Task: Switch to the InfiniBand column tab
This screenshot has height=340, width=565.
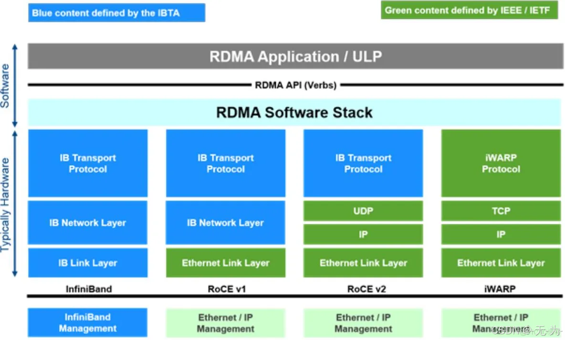Action: pos(88,289)
